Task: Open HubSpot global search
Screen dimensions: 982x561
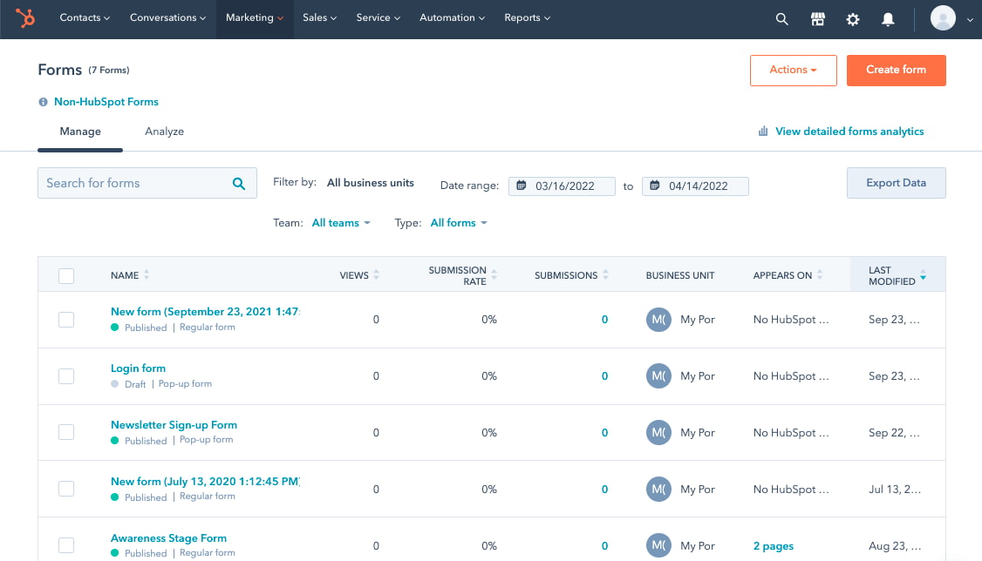Action: tap(781, 18)
